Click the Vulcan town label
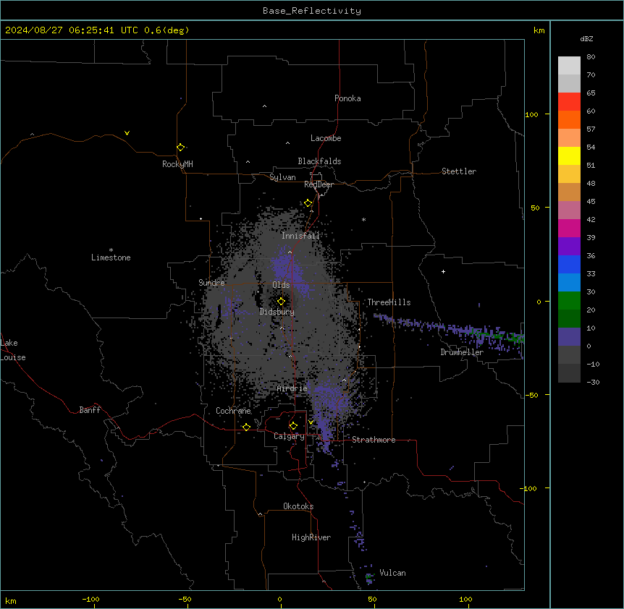Screen dimensions: 624x609 tap(392, 573)
